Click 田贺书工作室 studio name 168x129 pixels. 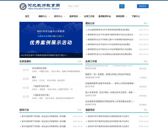pos(91,68)
